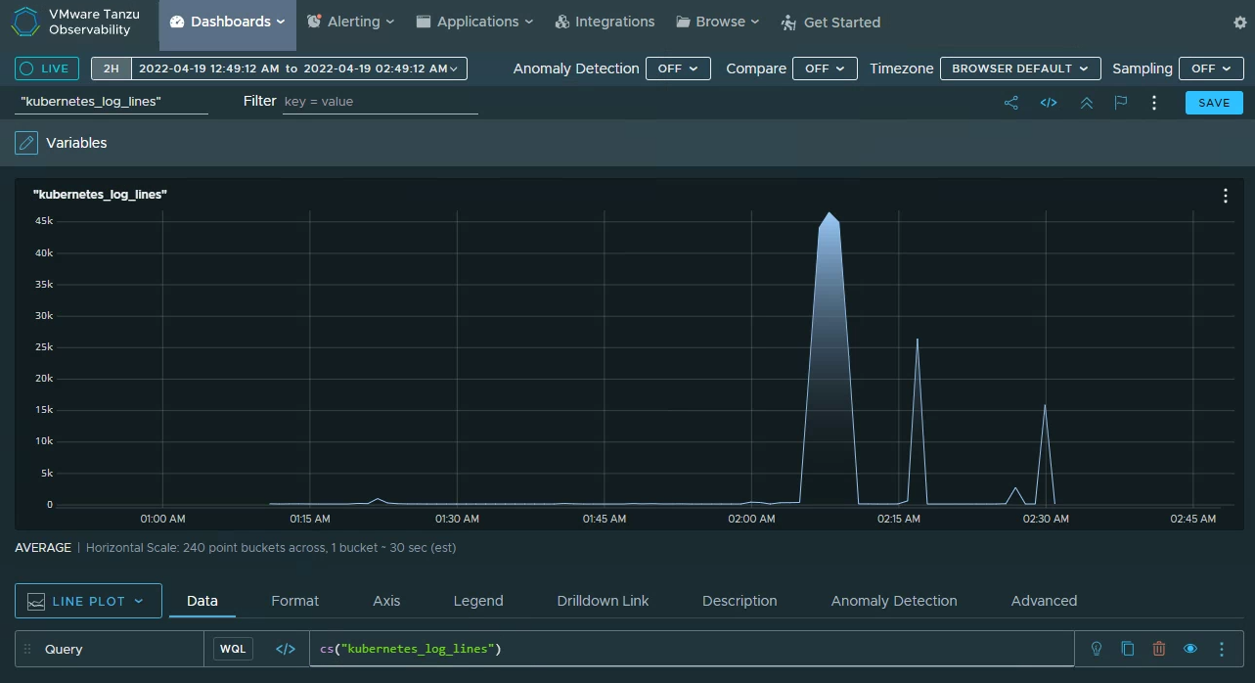Toggle LIVE data mode
Image resolution: width=1255 pixels, height=683 pixels.
tap(46, 68)
